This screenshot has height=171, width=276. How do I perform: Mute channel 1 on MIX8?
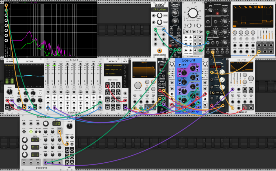point(48,87)
